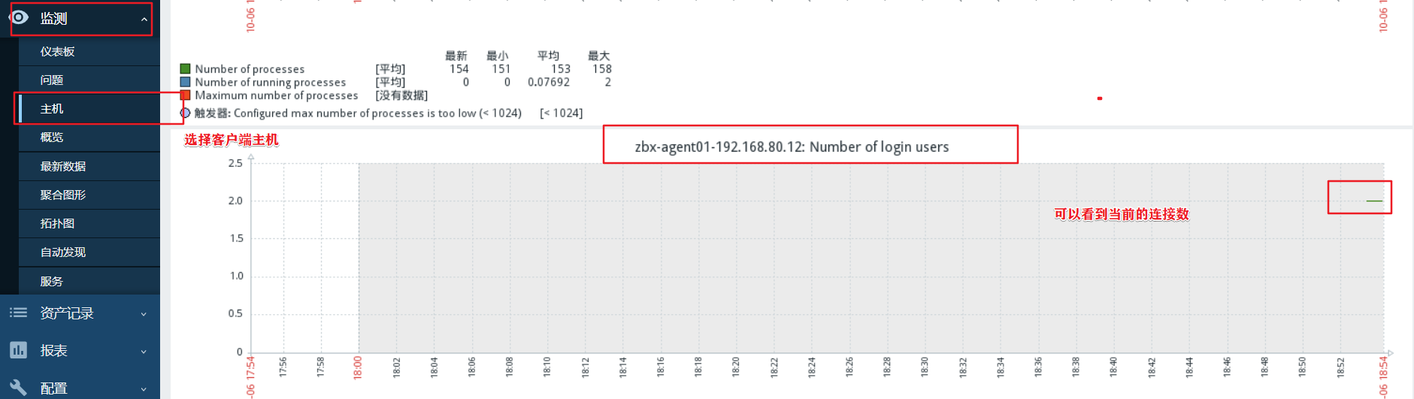Click the 17:56 time axis label
This screenshot has width=1414, height=399.
point(283,367)
